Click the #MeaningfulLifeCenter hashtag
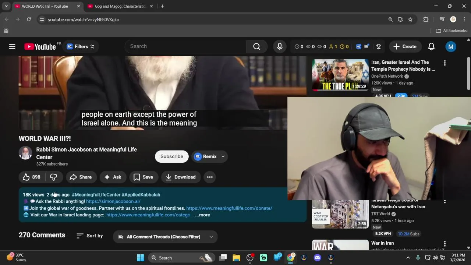The height and width of the screenshot is (265, 471). (x=96, y=195)
